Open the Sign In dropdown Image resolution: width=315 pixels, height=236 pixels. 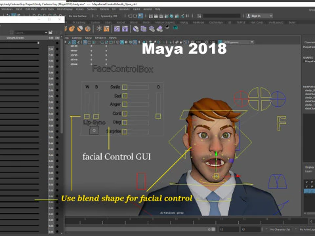point(259,16)
